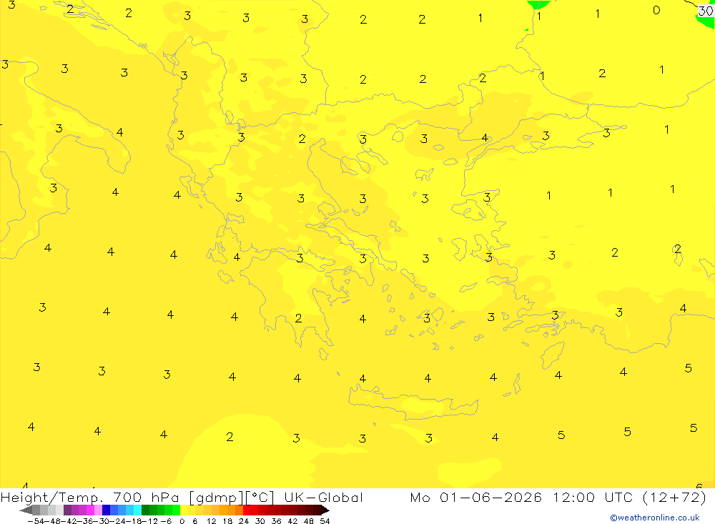Image resolution: width=715 pixels, height=524 pixels.
Task: Select the dark green scale swatch
Action: [x=145, y=510]
